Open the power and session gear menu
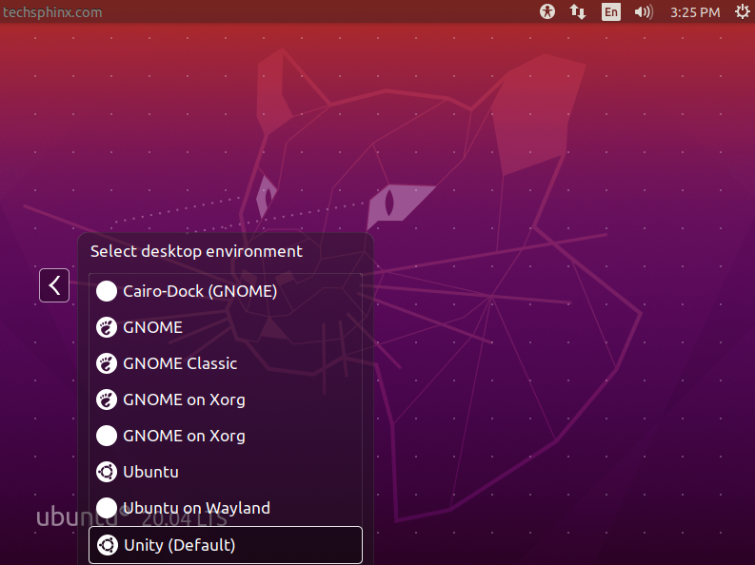The width and height of the screenshot is (755, 565). pos(743,11)
